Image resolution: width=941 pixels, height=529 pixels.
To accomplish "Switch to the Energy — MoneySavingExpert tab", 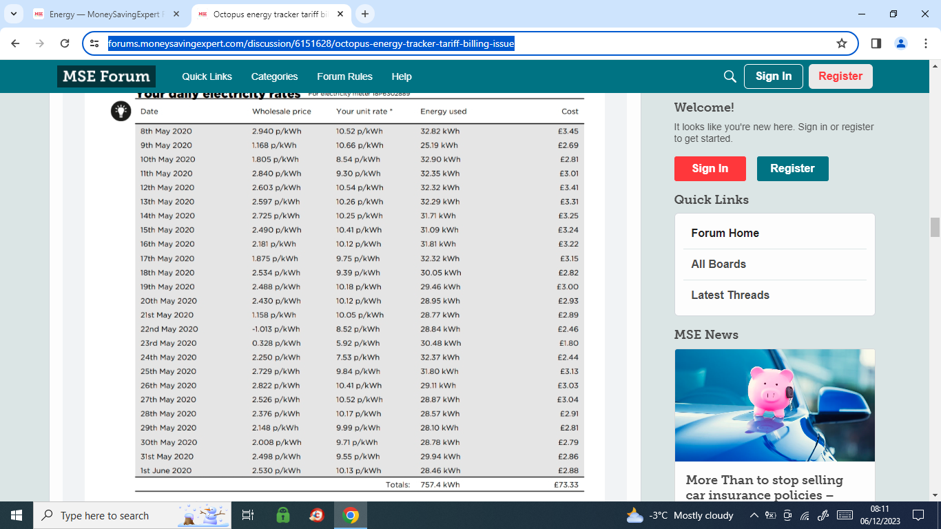I will pyautogui.click(x=107, y=14).
